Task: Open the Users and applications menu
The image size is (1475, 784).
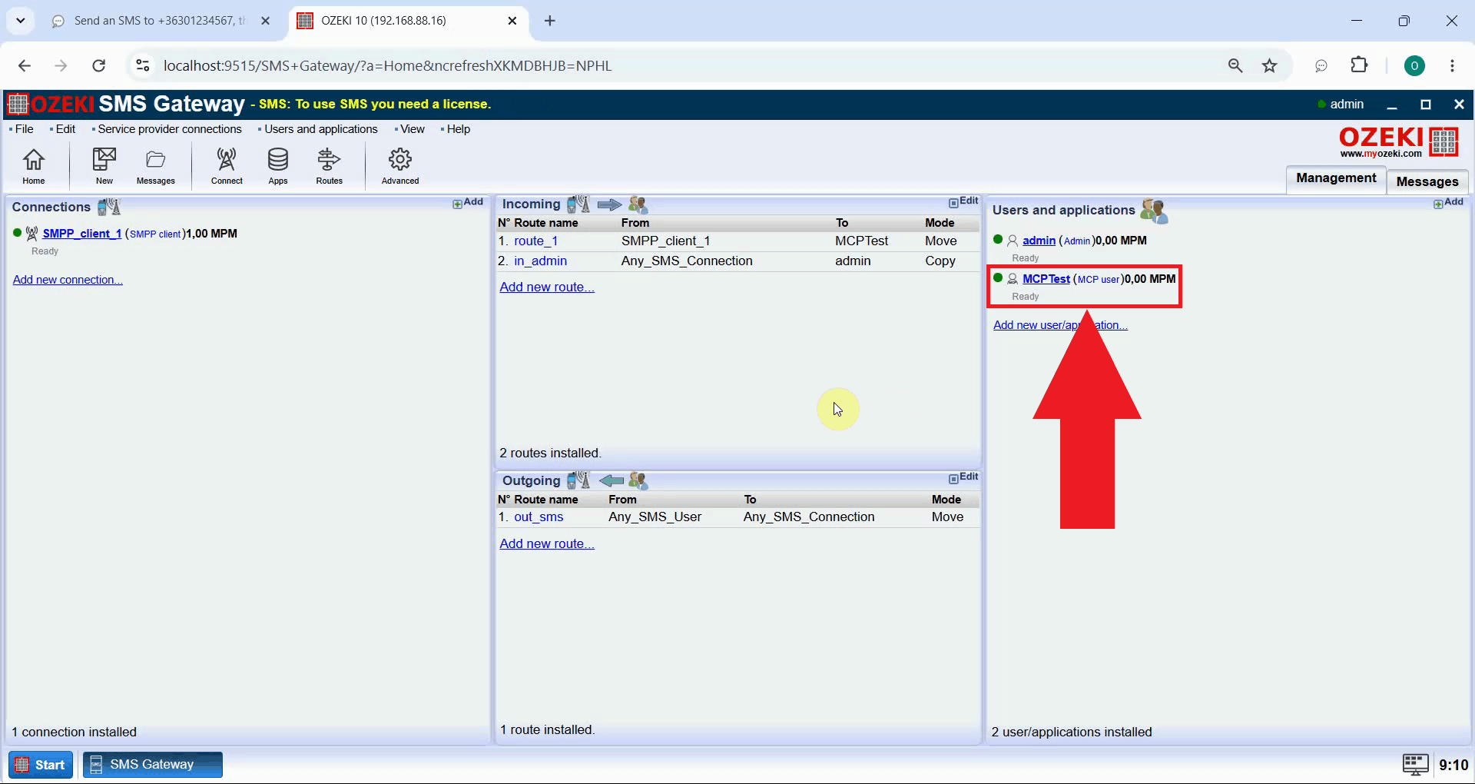Action: (320, 129)
